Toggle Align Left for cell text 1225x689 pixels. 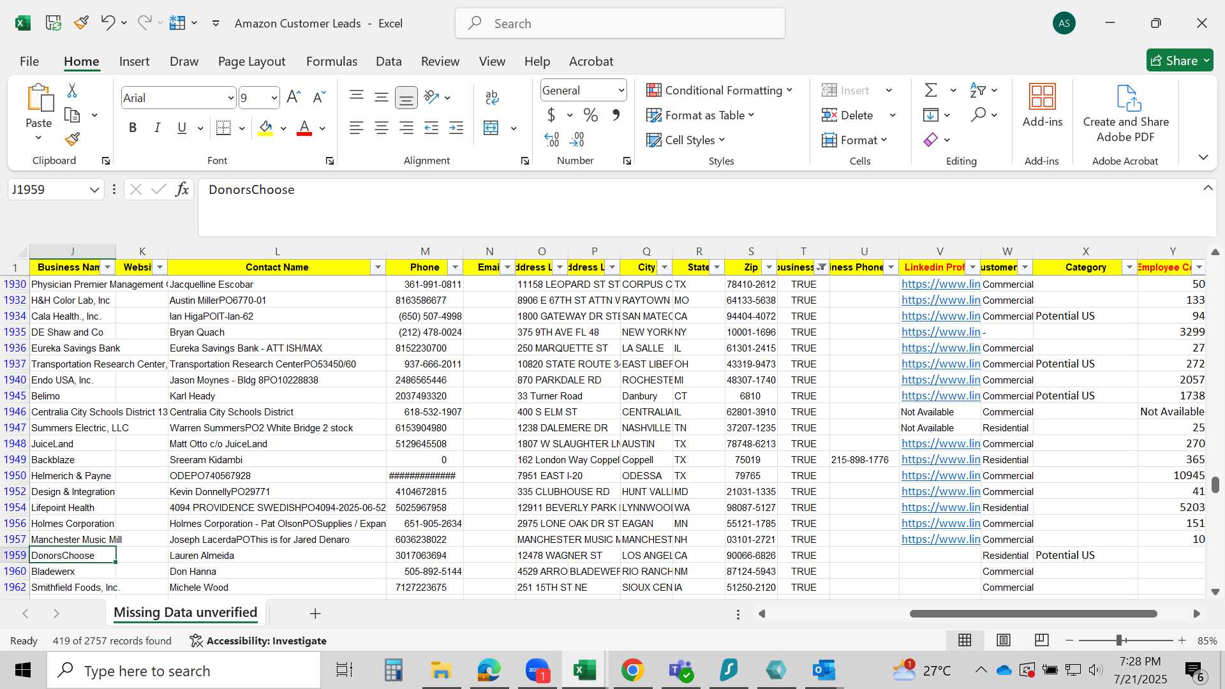[x=356, y=128]
